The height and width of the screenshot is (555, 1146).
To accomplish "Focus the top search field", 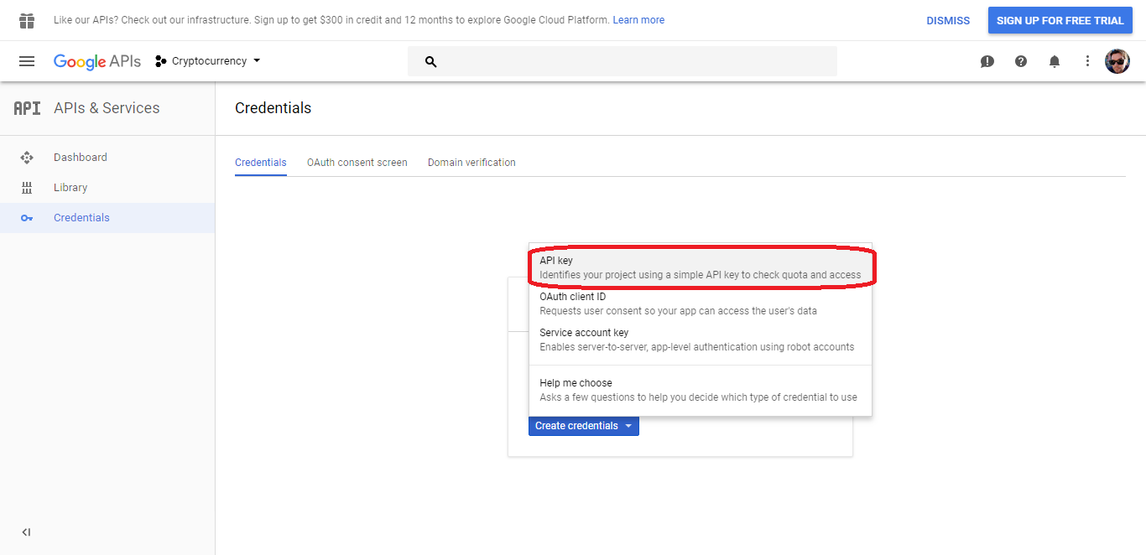I will pyautogui.click(x=622, y=61).
